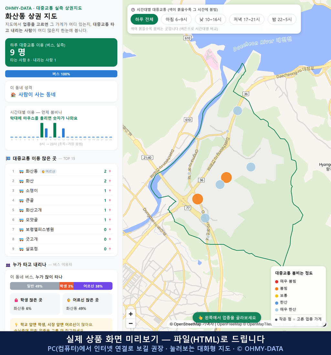Click the map pin for 살포정 row
Image resolution: width=331 pixels, height=355 pixels.
click(110, 249)
